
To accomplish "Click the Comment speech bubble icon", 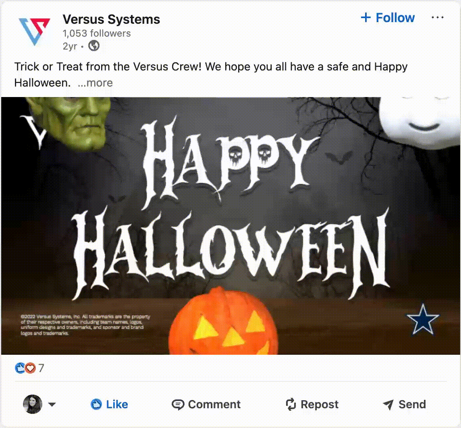I will (178, 405).
